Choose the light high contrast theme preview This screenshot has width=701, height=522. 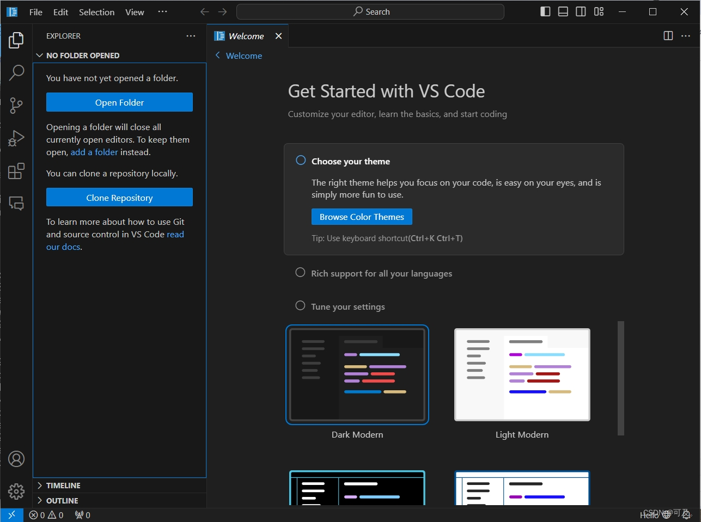(x=522, y=488)
